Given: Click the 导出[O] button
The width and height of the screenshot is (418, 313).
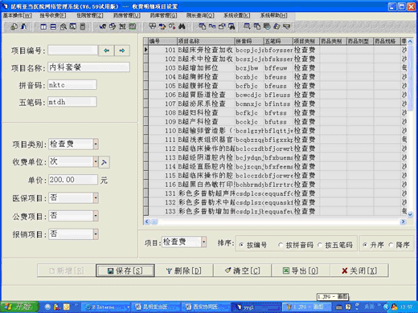Looking at the screenshot, I should [x=301, y=270].
